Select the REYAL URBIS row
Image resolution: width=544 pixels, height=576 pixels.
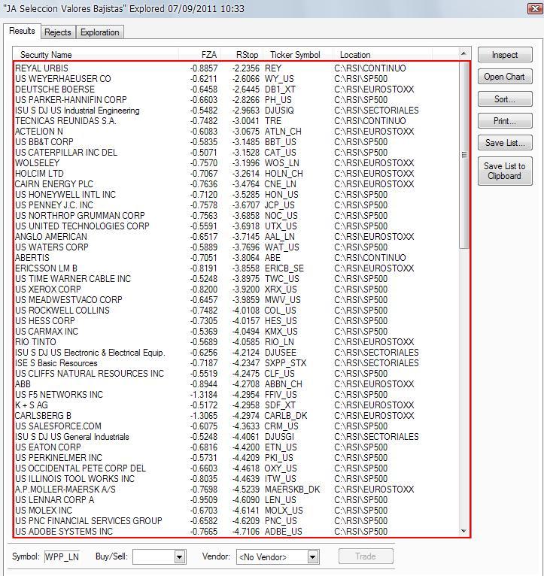click(x=236, y=68)
